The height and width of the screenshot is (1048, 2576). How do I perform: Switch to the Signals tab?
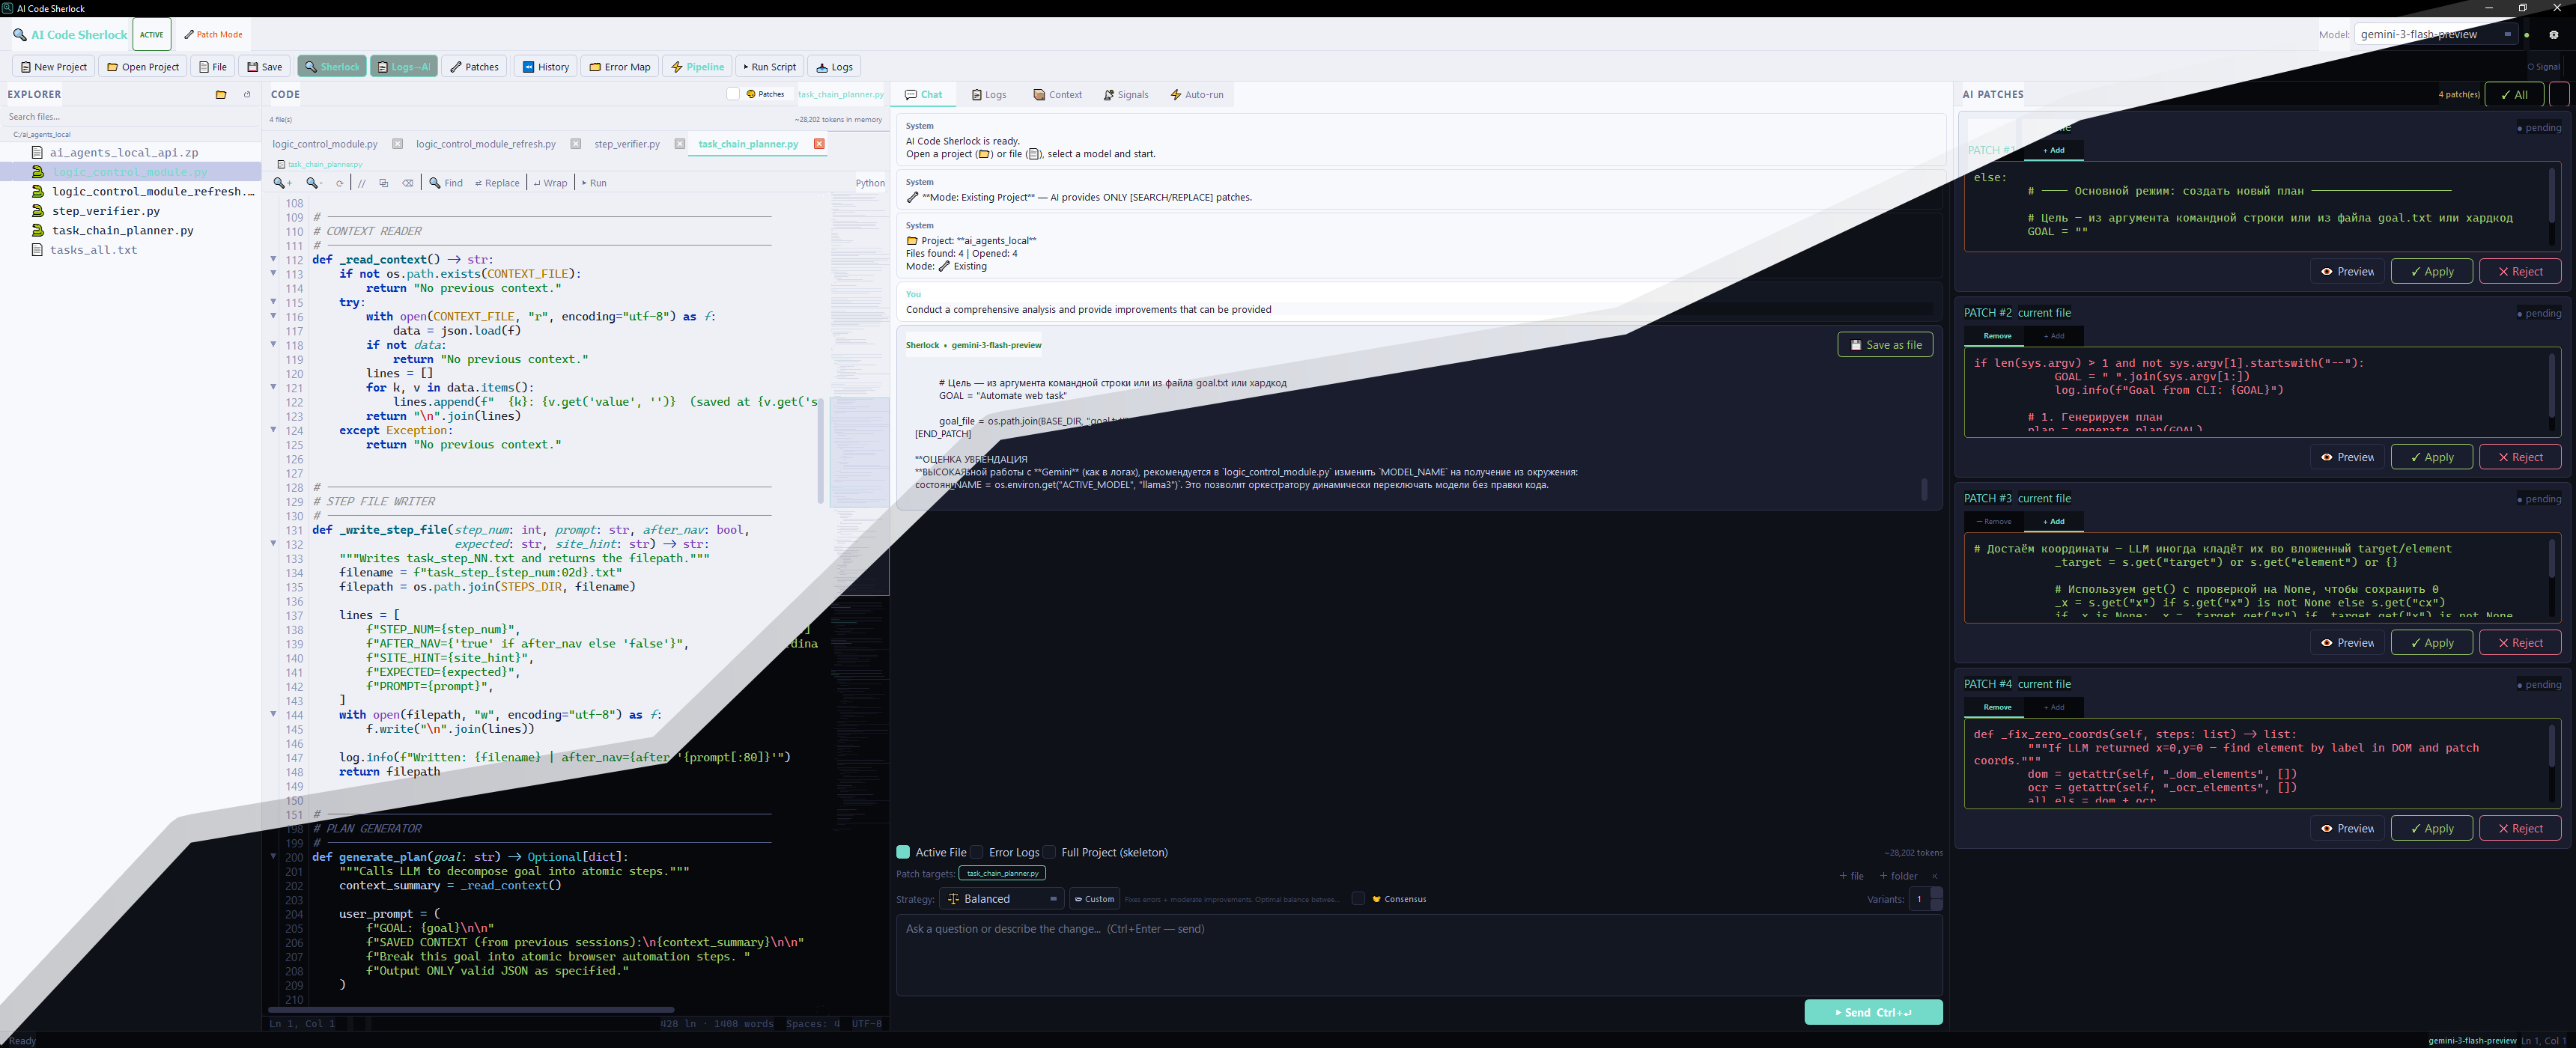(1126, 95)
